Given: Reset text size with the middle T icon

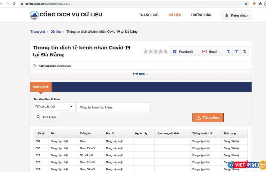Looking at the screenshot, I should (x=236, y=52).
